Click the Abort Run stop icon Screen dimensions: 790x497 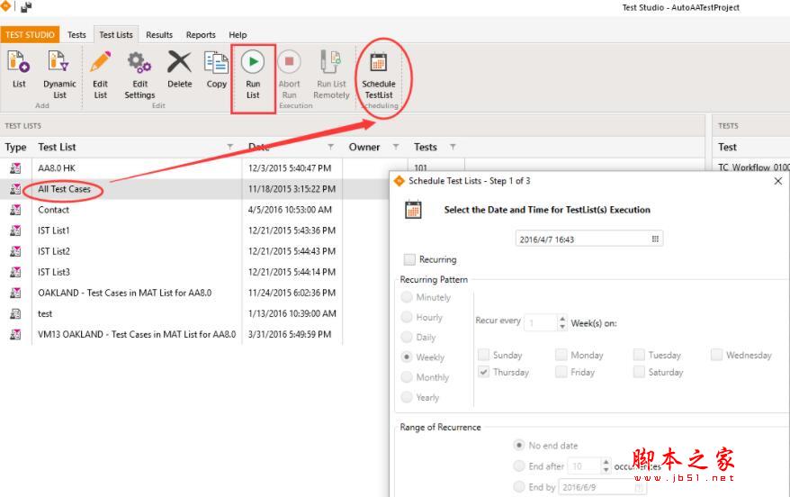coord(289,61)
